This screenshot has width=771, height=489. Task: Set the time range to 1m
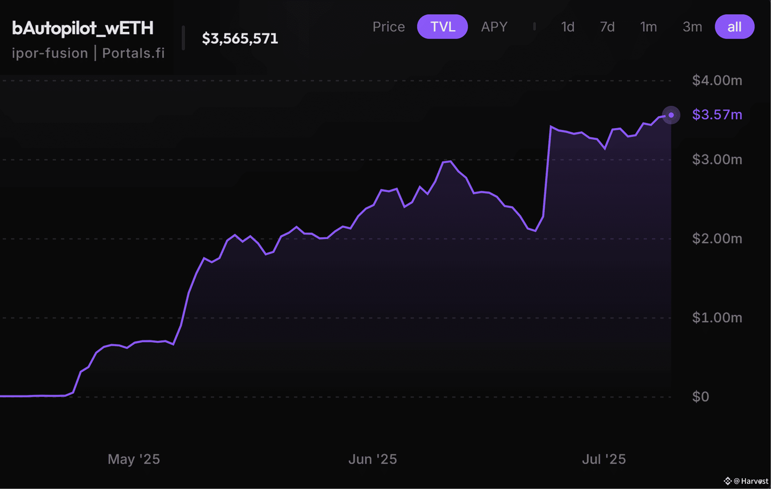648,27
